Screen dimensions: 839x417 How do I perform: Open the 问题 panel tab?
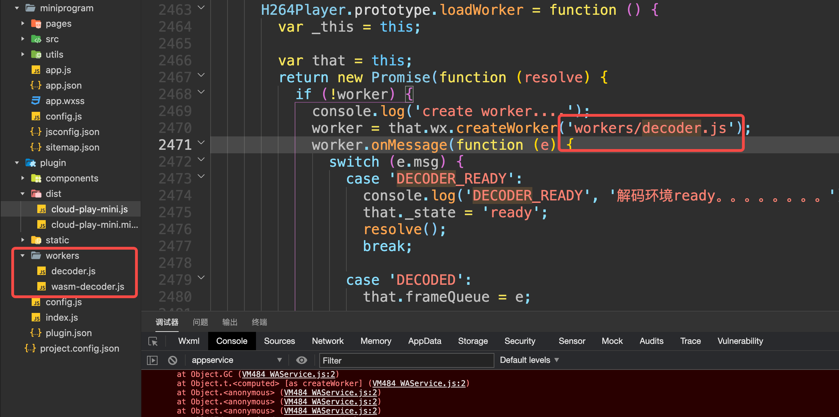(200, 322)
